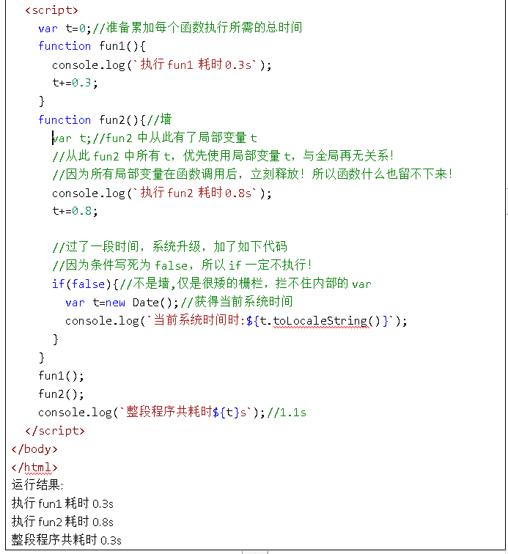Click the 'var t=new Date();' line
The width and height of the screenshot is (508, 554).
[122, 303]
